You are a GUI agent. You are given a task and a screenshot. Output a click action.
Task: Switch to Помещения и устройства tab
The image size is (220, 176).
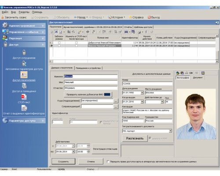[x=88, y=68]
